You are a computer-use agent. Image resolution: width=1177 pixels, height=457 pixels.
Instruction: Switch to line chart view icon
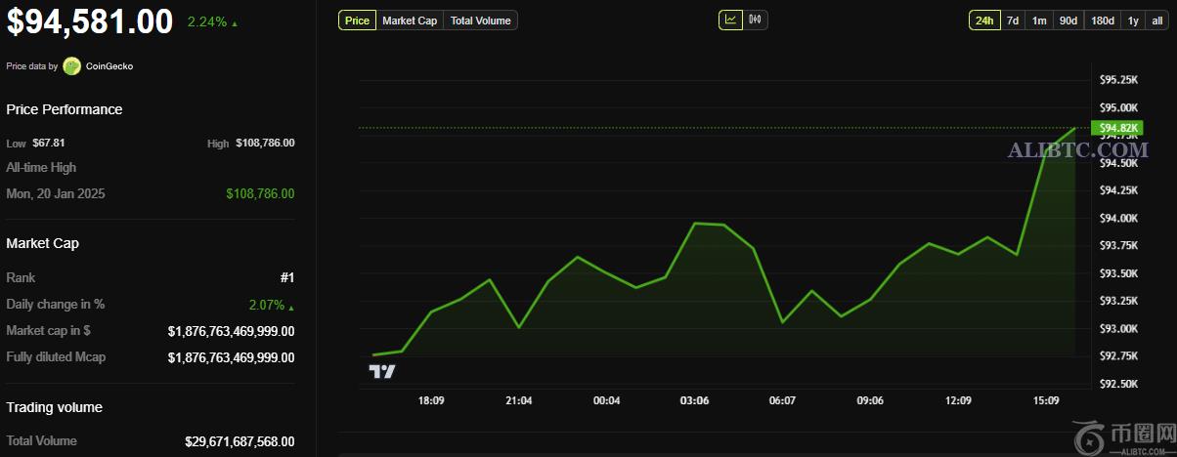point(730,20)
